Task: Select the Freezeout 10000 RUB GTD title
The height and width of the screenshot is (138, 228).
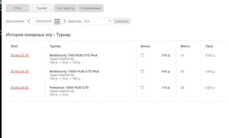Action: 69,87
